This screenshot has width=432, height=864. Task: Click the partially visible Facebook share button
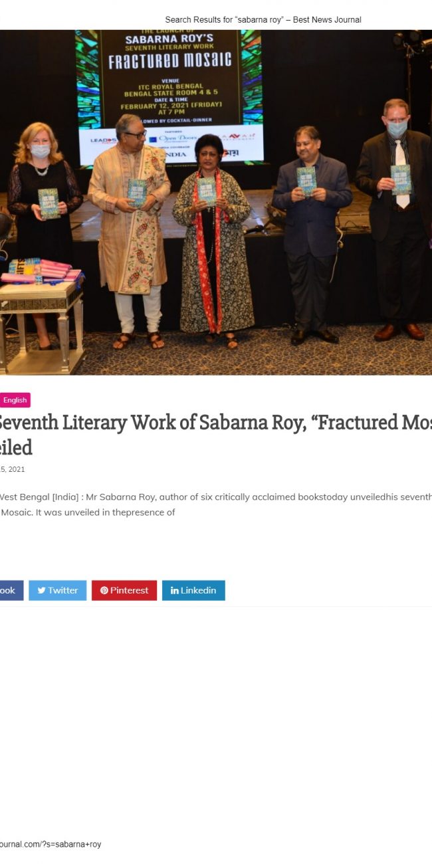[11, 590]
